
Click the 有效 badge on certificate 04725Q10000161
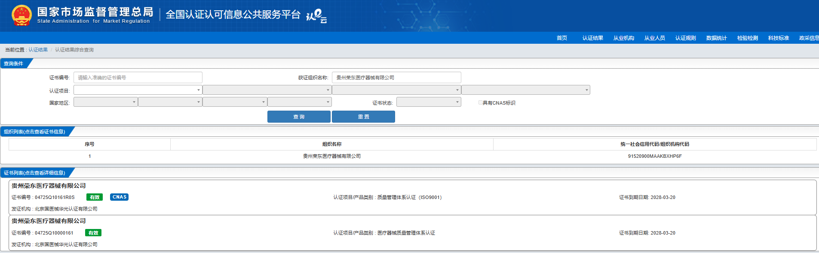[x=93, y=233]
